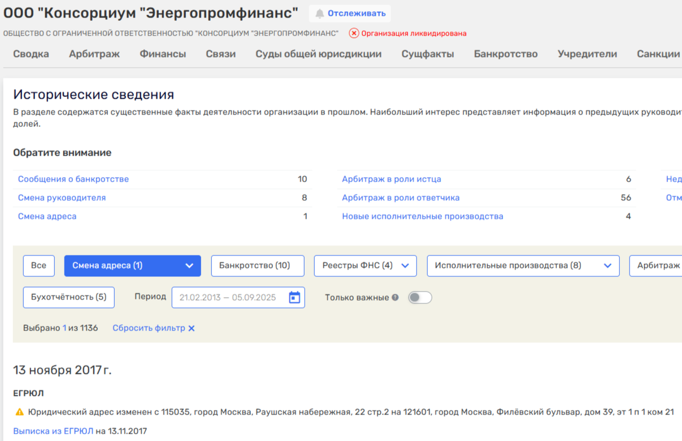Click the ЕГРЮЛ section label
The width and height of the screenshot is (682, 441).
[x=28, y=393]
